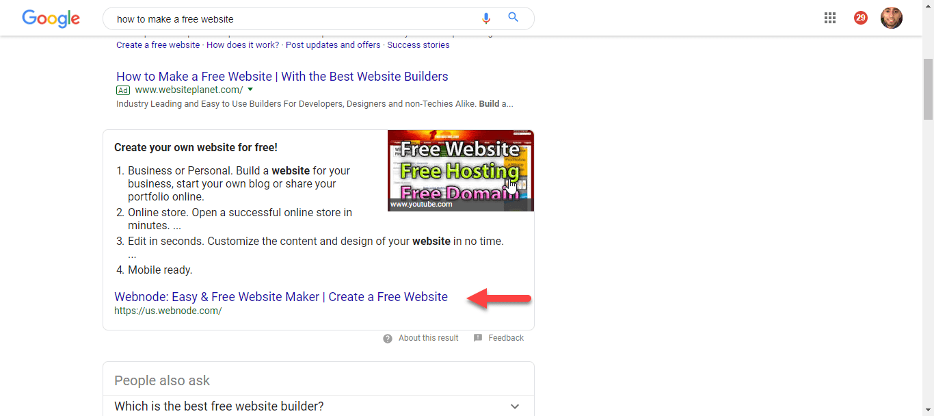Screen dimensions: 934x416
Task: Open the "Create a free website" sitelink
Action: coord(158,45)
